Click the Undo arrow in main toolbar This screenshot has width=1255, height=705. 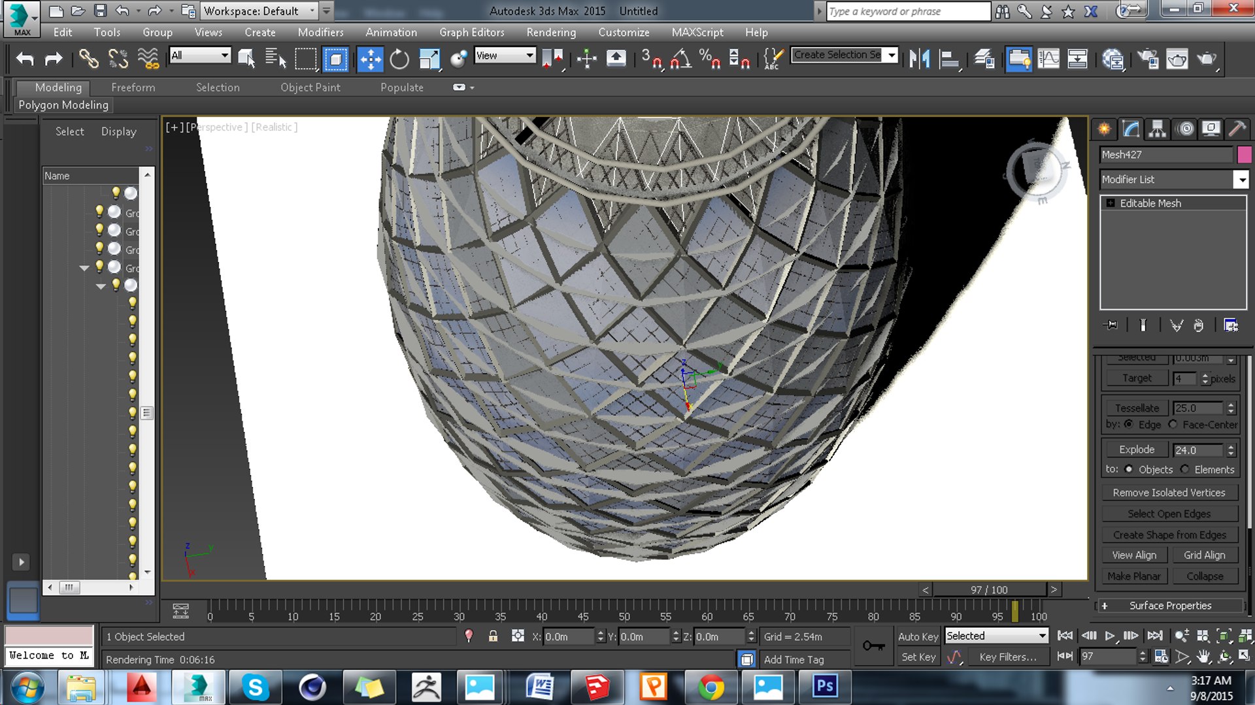(x=25, y=59)
